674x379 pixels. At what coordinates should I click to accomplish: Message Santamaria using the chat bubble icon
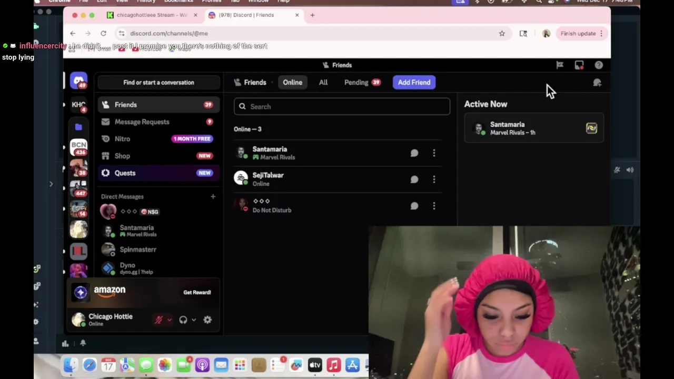414,153
